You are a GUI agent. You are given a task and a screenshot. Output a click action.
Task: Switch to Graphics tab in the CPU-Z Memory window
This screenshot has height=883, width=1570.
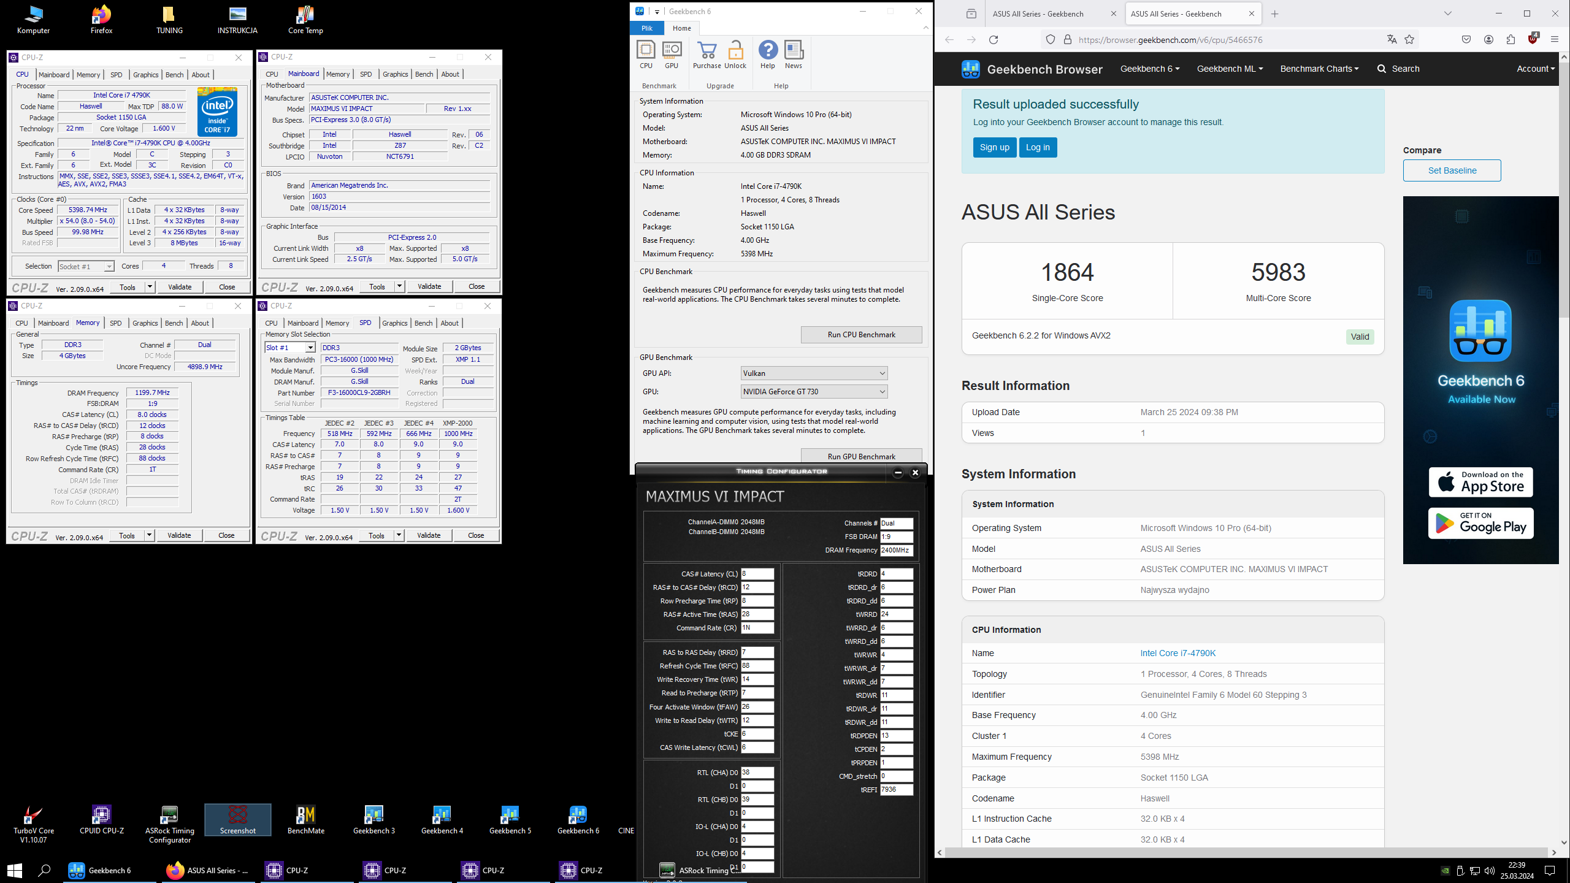pos(145,323)
